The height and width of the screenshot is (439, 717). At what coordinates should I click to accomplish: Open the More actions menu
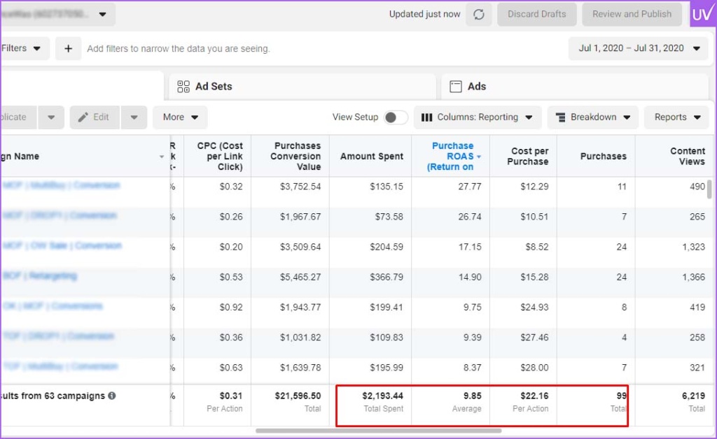[180, 117]
